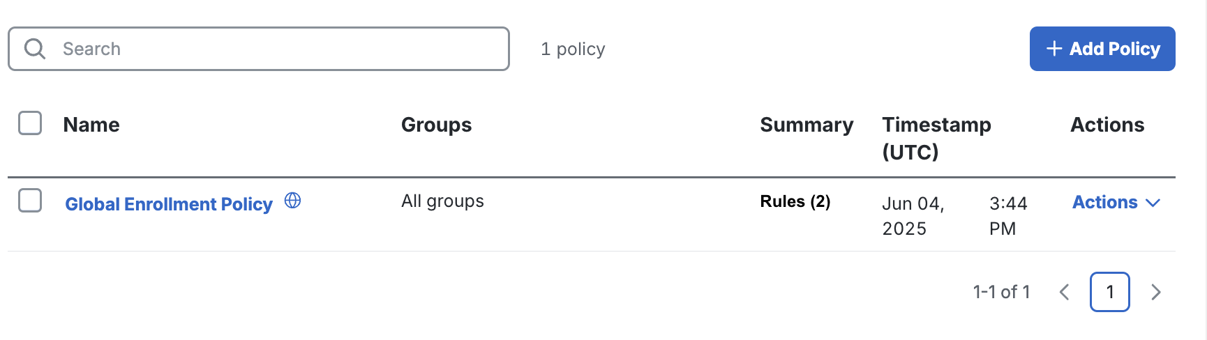Click the Groups column header

[436, 125]
